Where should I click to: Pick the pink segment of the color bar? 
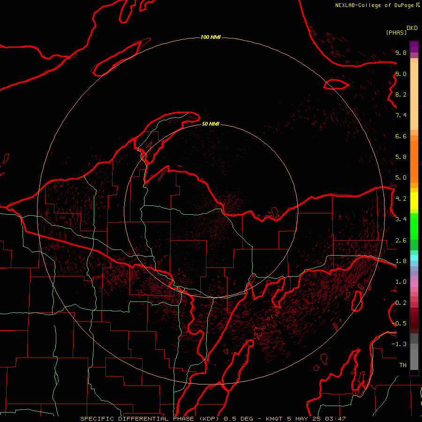[414, 284]
